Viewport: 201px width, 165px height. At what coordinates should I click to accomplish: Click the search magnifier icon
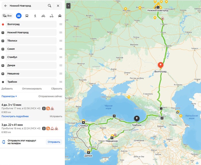point(49,6)
